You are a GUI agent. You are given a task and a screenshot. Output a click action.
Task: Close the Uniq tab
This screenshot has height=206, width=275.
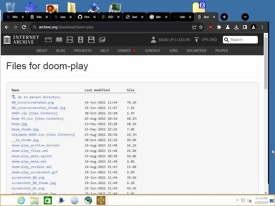[190, 17]
